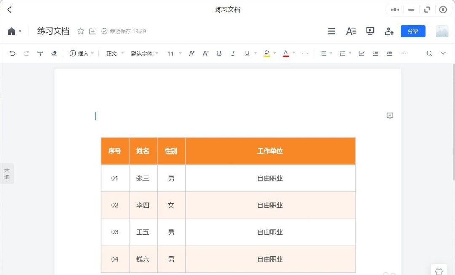Toggle italic formatting
This screenshot has width=455, height=275.
[x=233, y=53]
